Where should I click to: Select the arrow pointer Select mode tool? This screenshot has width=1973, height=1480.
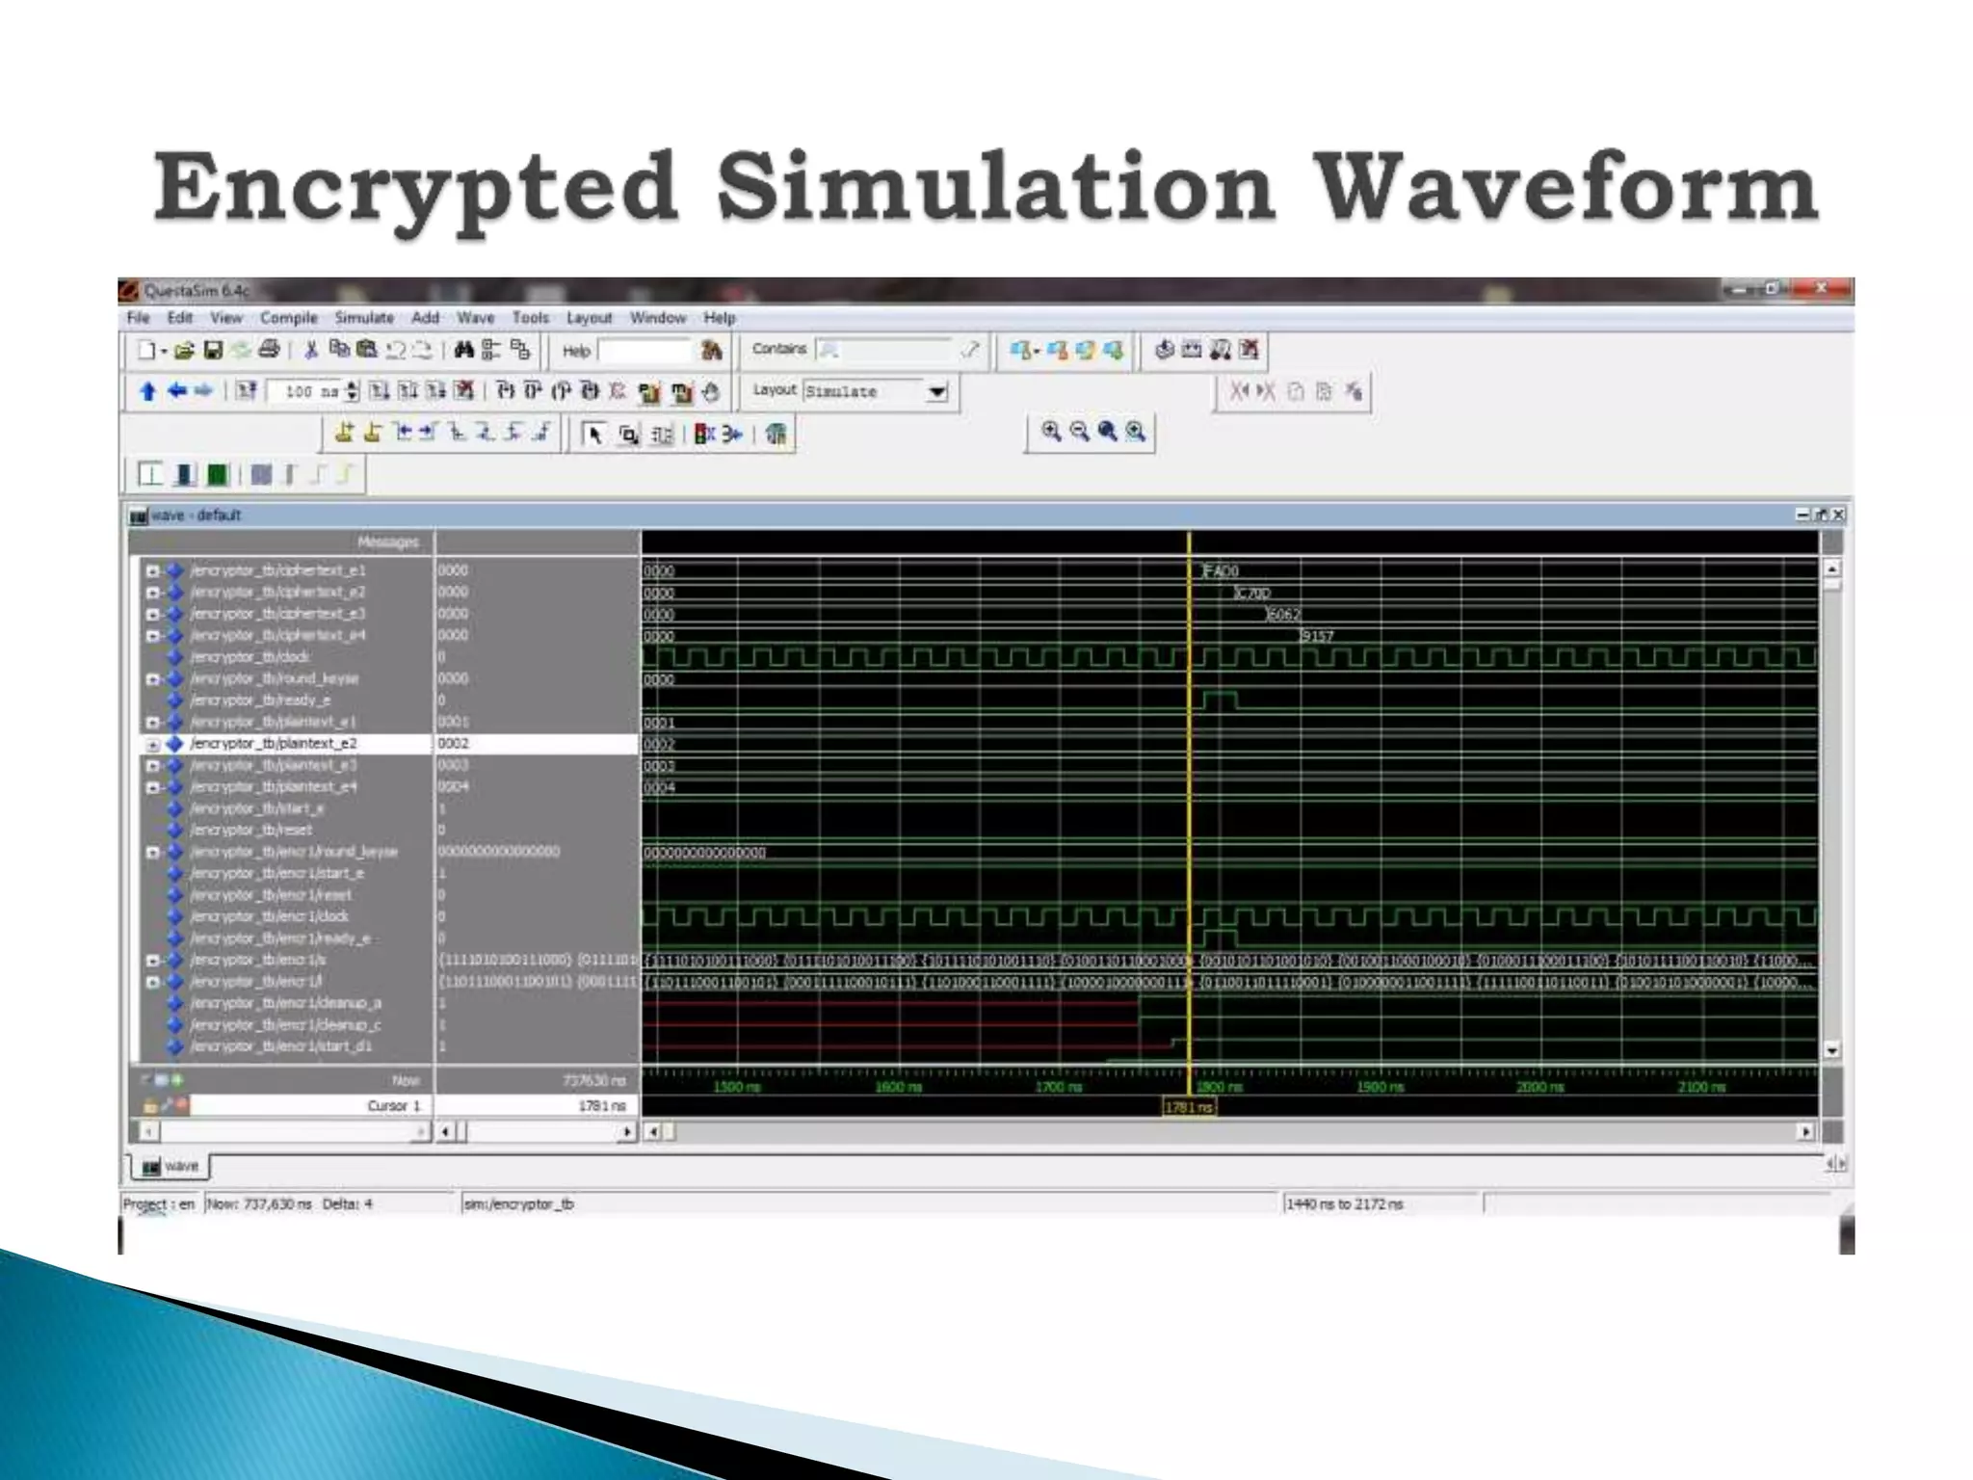[x=594, y=435]
